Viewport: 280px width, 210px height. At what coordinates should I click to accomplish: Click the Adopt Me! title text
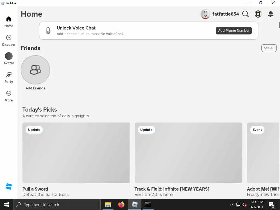(263, 189)
